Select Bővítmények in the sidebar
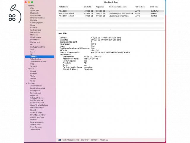The height and width of the screenshot is (143, 190). (36, 93)
